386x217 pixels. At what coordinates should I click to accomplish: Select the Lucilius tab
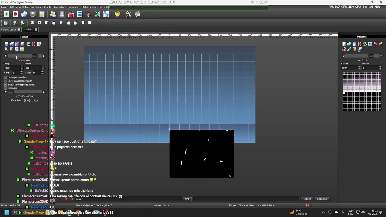(28, 30)
